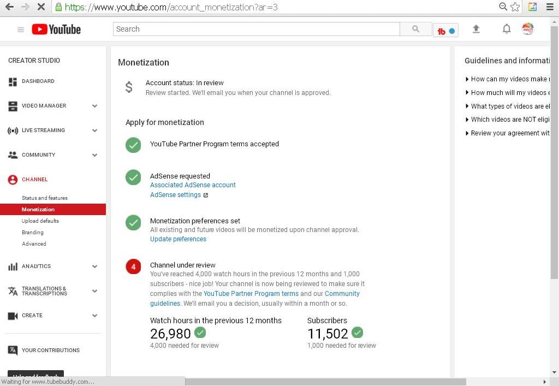Open browser zoom magnifier icon
Viewport: 559px width, 386px height.
(503, 7)
